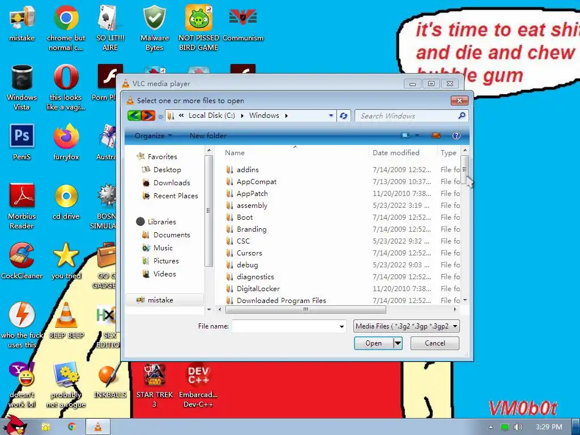This screenshot has height=435, width=580.
Task: Open the Organize dropdown menu
Action: coord(153,136)
